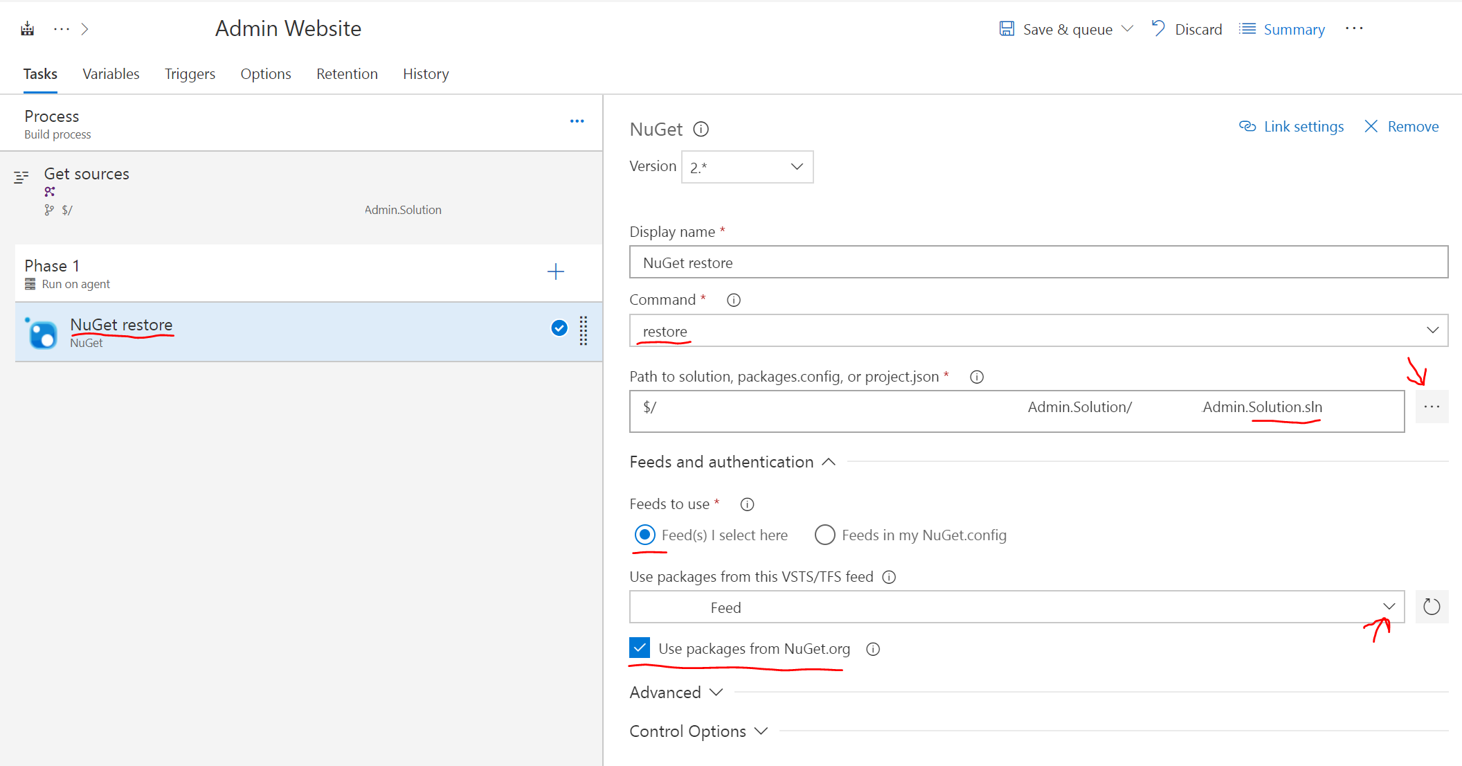
Task: Select the Feed(s) I select here radio
Action: [x=644, y=535]
